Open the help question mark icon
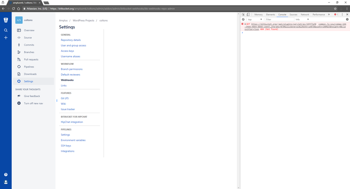Viewport: 350px width, 189px height. tap(6, 175)
